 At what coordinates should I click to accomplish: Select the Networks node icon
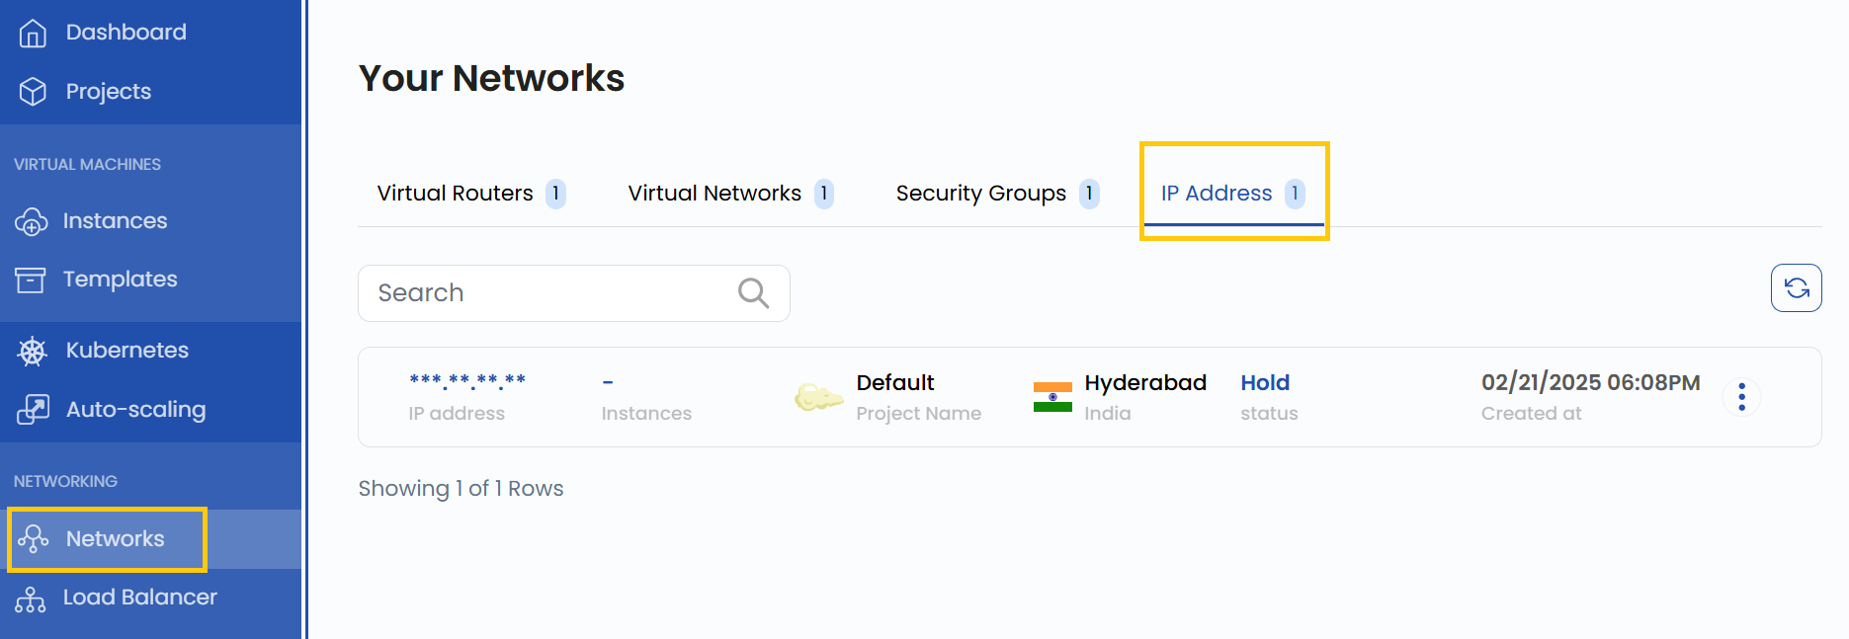coord(36,539)
